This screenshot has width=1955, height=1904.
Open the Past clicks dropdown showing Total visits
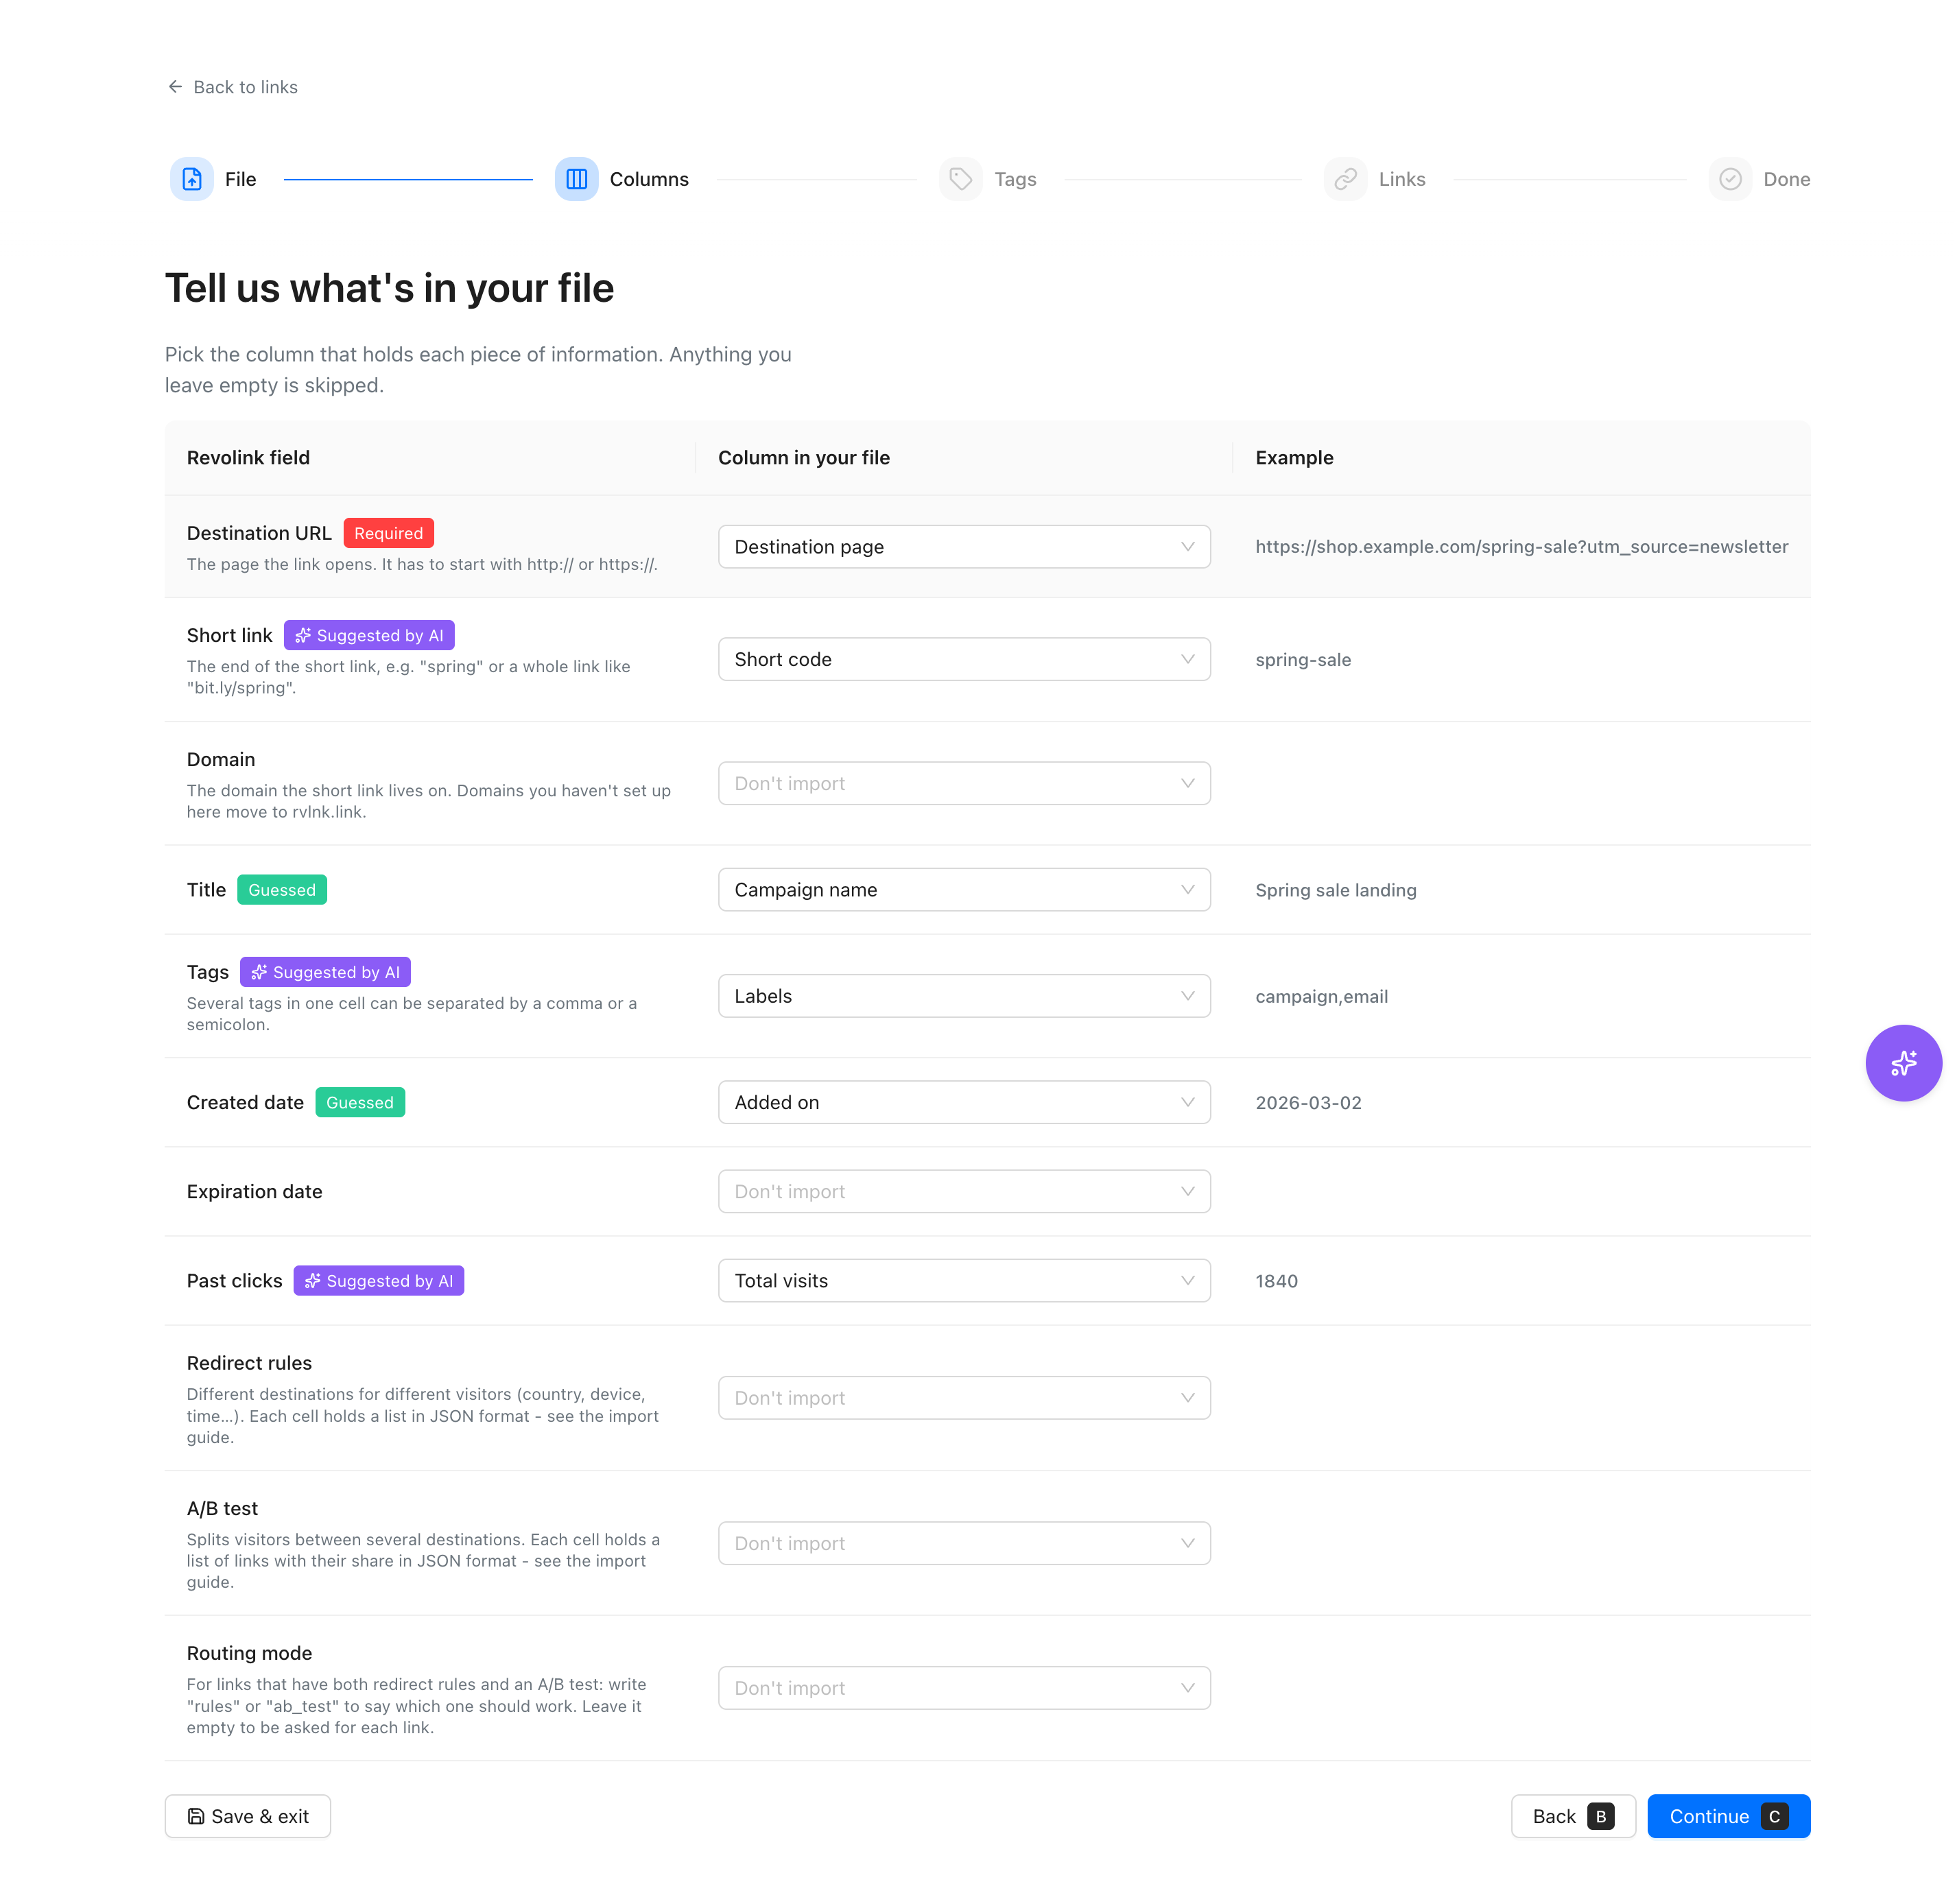point(964,1281)
